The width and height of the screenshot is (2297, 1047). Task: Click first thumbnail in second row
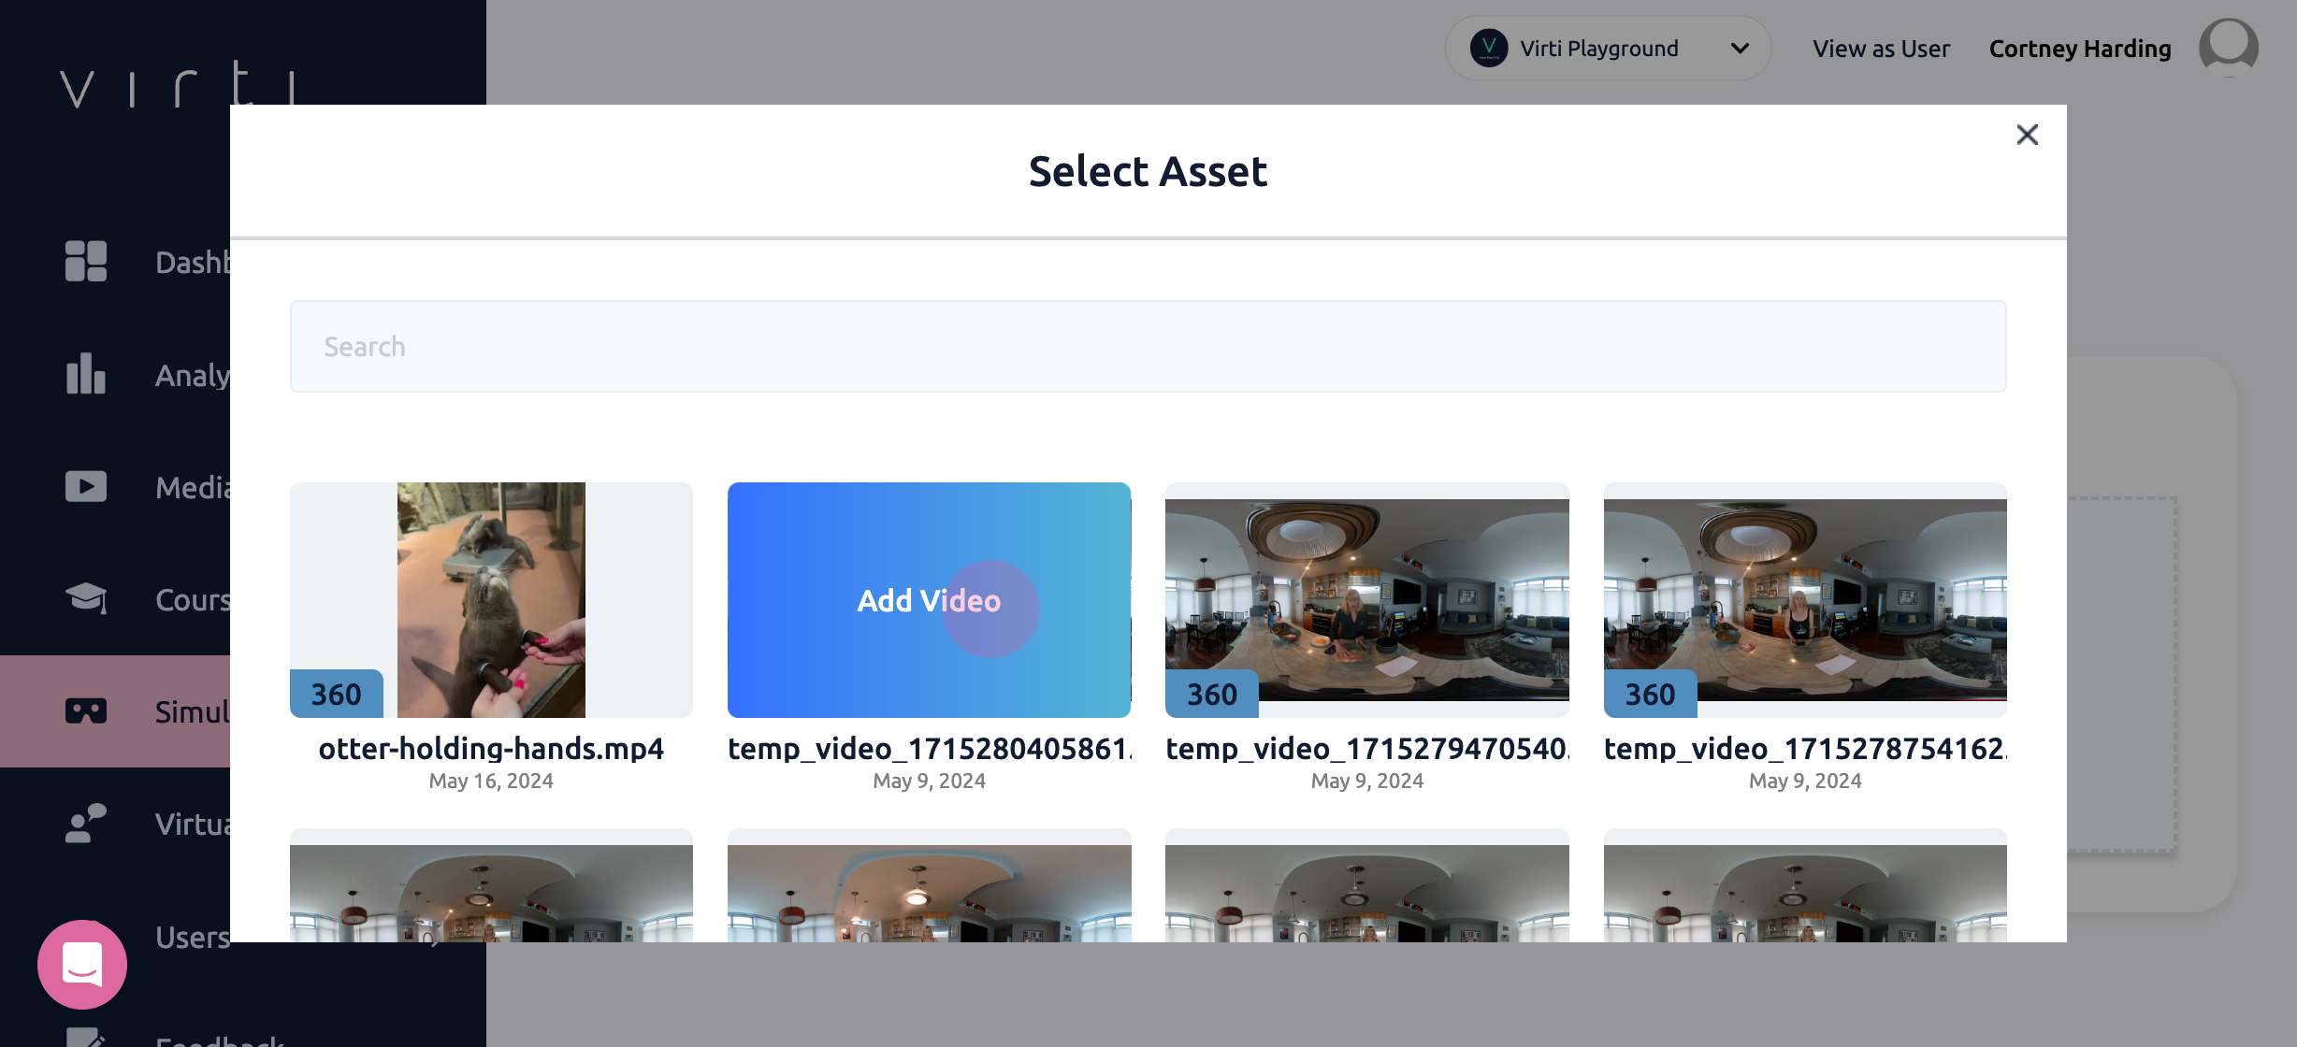pos(491,888)
